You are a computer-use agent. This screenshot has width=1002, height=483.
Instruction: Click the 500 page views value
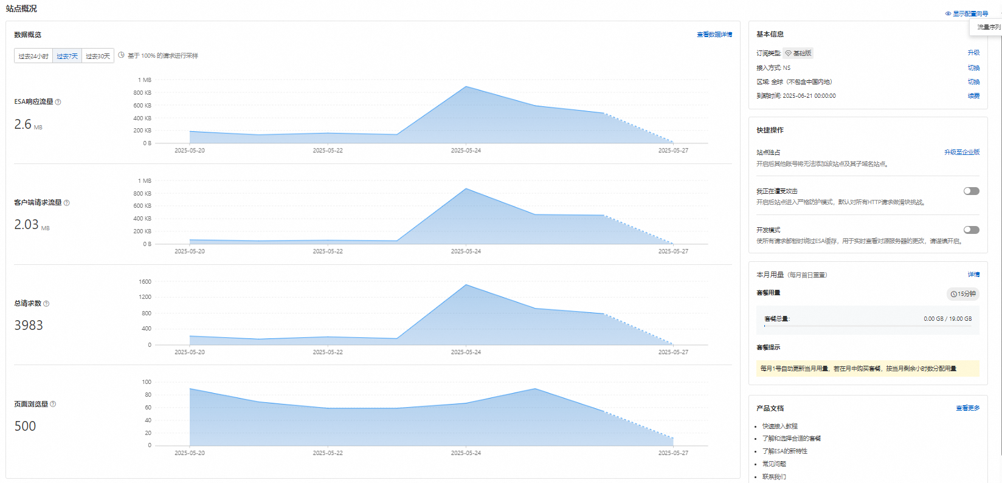point(25,426)
